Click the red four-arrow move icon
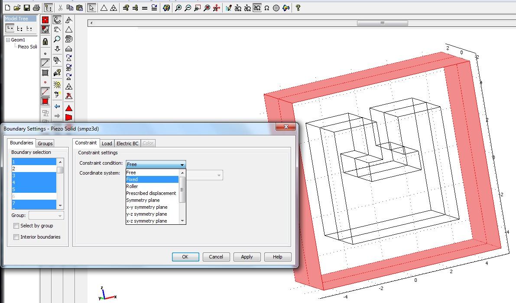The image size is (516, 303). tap(216, 8)
